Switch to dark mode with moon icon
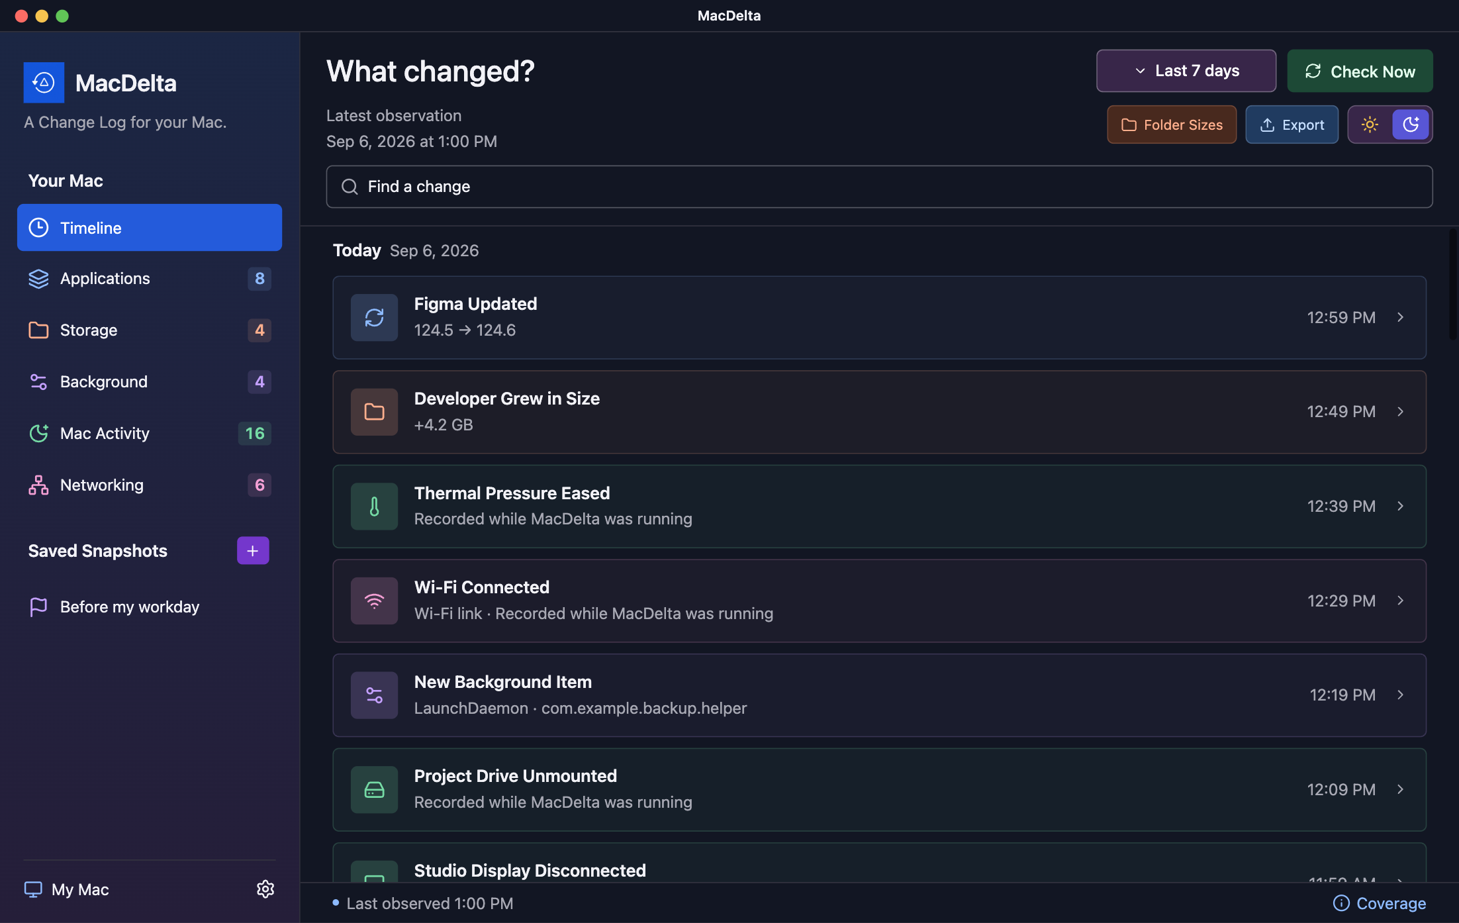 (x=1411, y=124)
